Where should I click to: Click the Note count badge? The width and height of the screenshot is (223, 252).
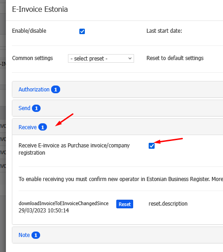(36, 235)
